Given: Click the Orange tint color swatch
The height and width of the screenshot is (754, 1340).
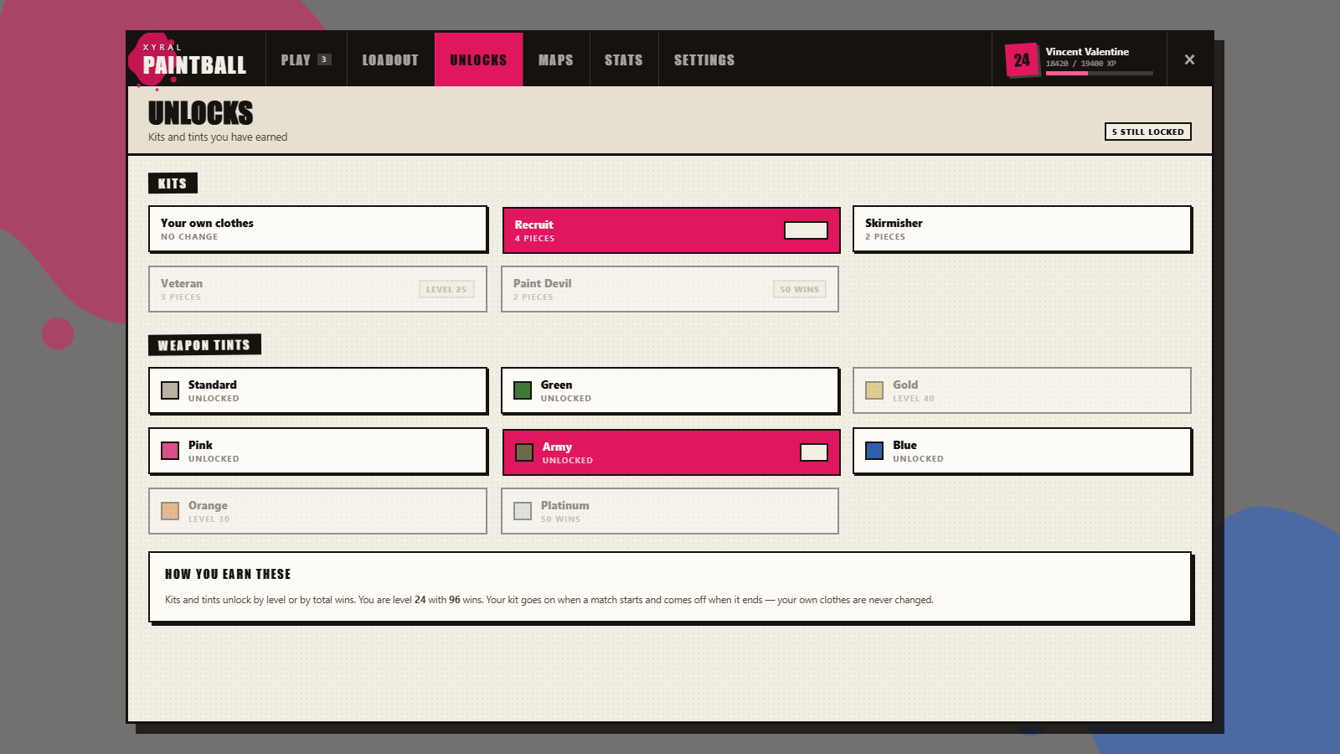Looking at the screenshot, I should pos(170,511).
